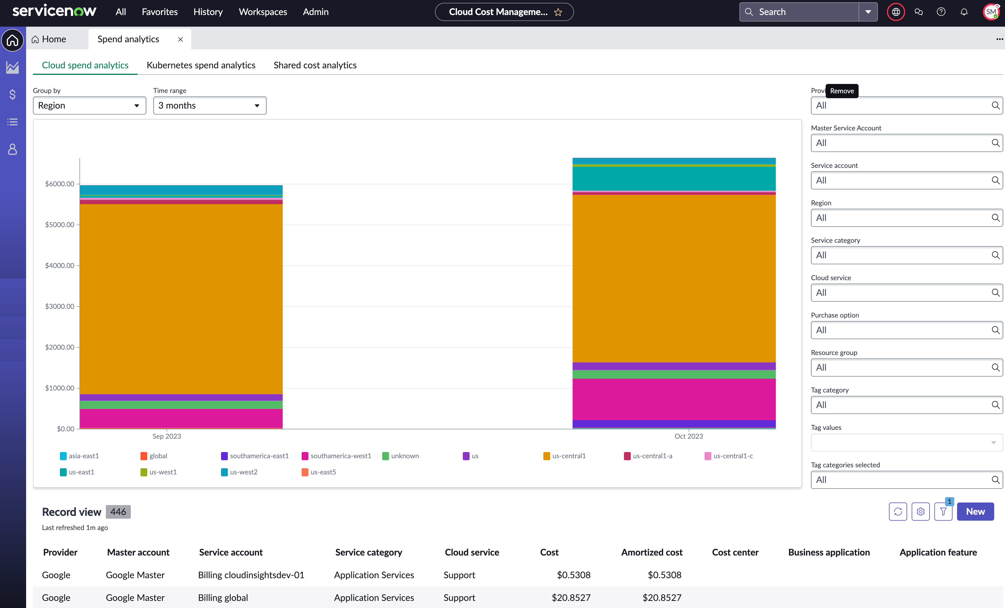Screen dimensions: 1005x608
Task: Click the globe scope icon
Action: [896, 12]
